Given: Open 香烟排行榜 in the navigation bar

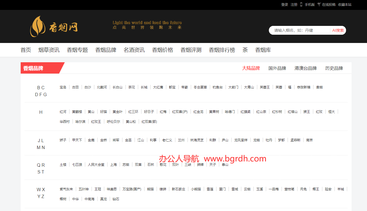Looking at the screenshot, I should pos(222,50).
